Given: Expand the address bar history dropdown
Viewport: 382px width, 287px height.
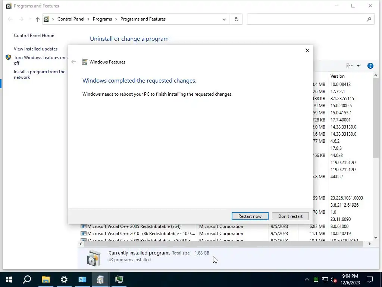Looking at the screenshot, I should (224, 19).
